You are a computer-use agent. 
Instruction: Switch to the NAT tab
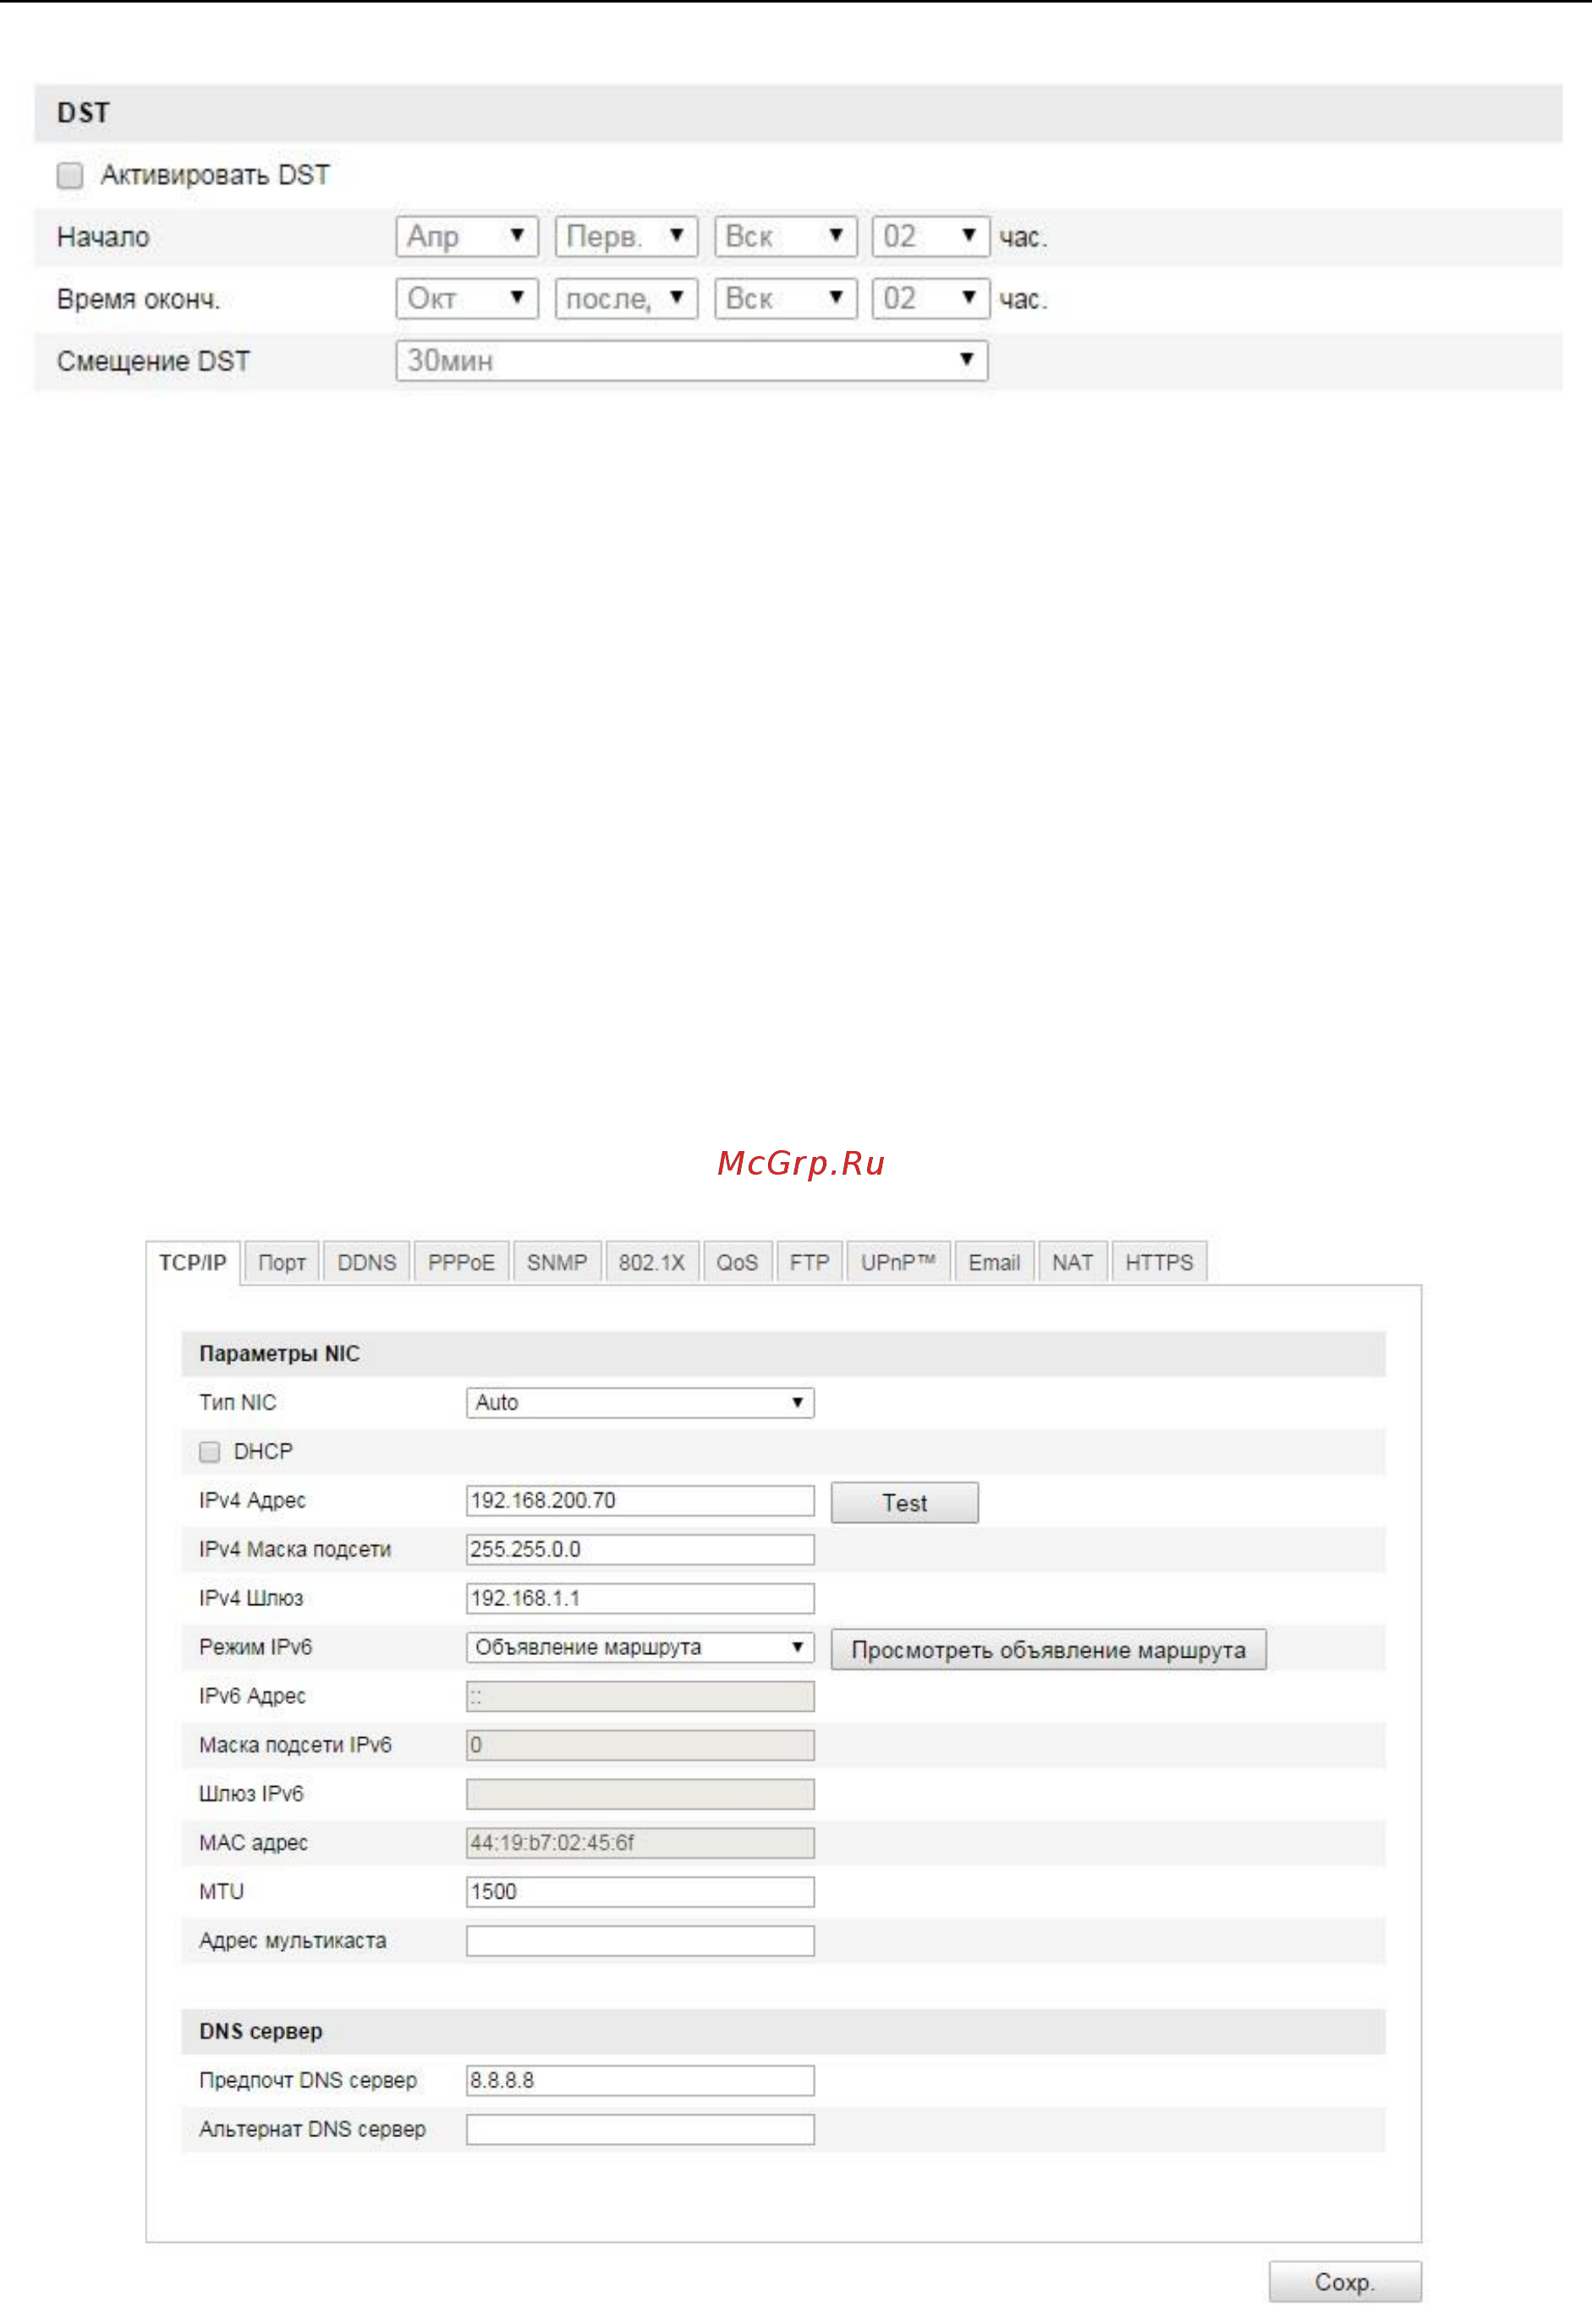tap(1072, 1263)
